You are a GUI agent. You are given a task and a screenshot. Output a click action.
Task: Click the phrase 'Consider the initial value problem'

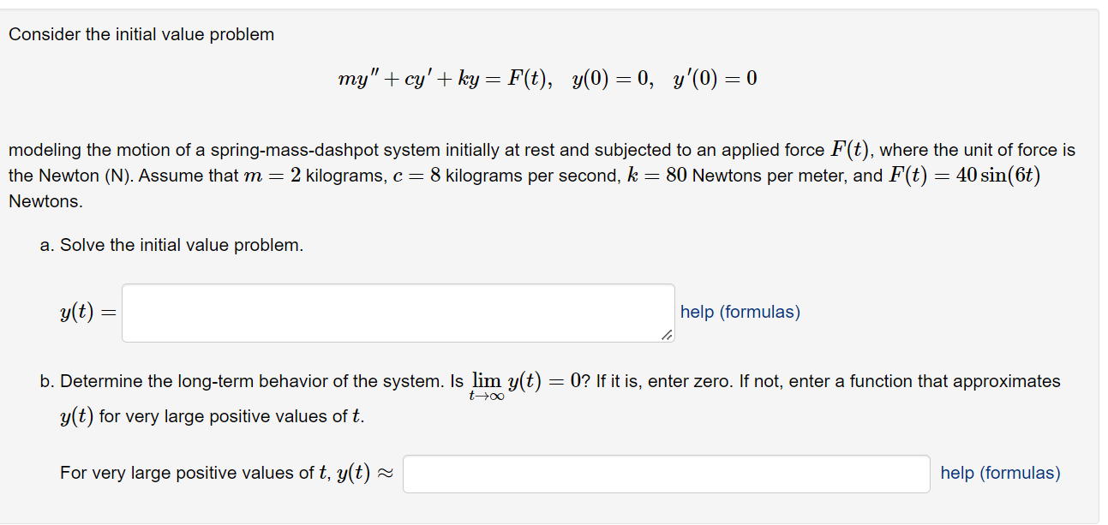(141, 34)
